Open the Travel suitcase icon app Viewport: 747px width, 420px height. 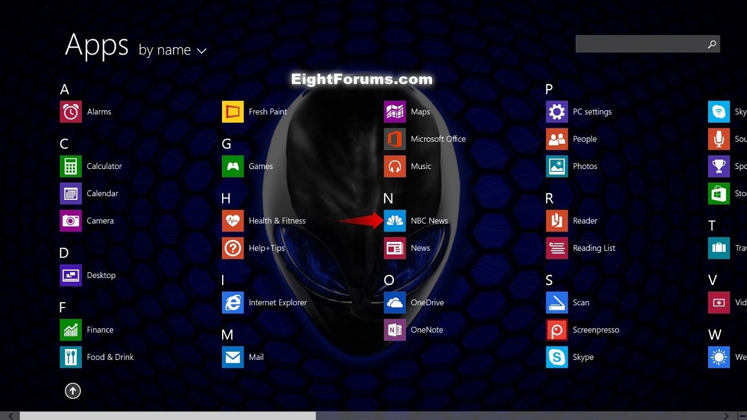click(x=719, y=248)
